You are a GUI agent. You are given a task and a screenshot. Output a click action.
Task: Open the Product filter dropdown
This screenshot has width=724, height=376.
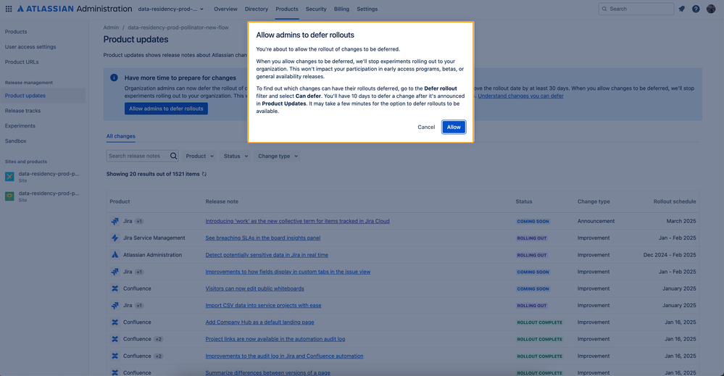coord(199,156)
